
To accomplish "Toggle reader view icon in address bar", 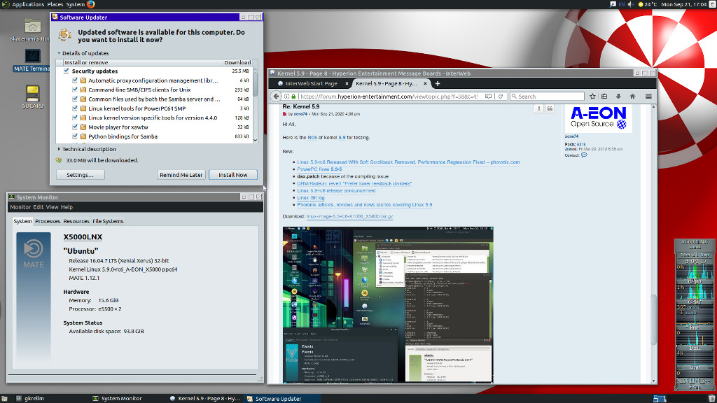I will (x=488, y=97).
